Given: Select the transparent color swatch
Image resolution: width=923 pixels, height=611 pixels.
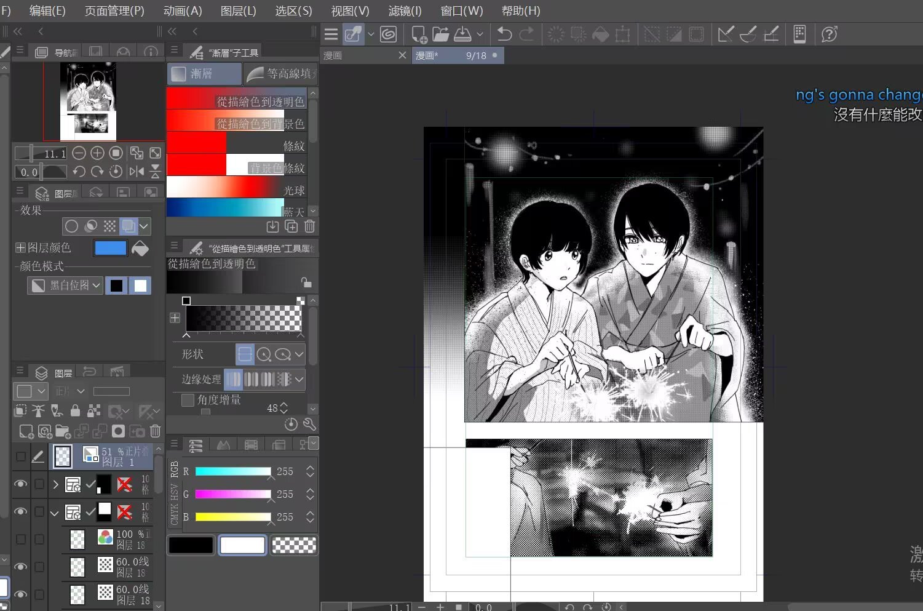Looking at the screenshot, I should 294,545.
